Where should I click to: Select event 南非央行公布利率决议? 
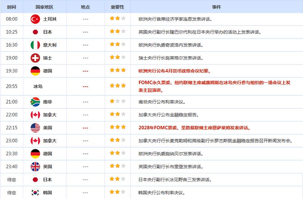(162, 102)
